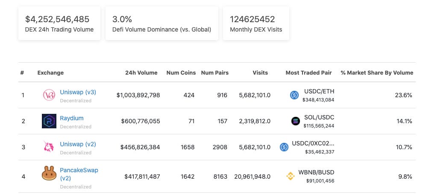This screenshot has height=194, width=423.
Task: Click the $35,462,337 pair volume
Action: [x=320, y=152]
